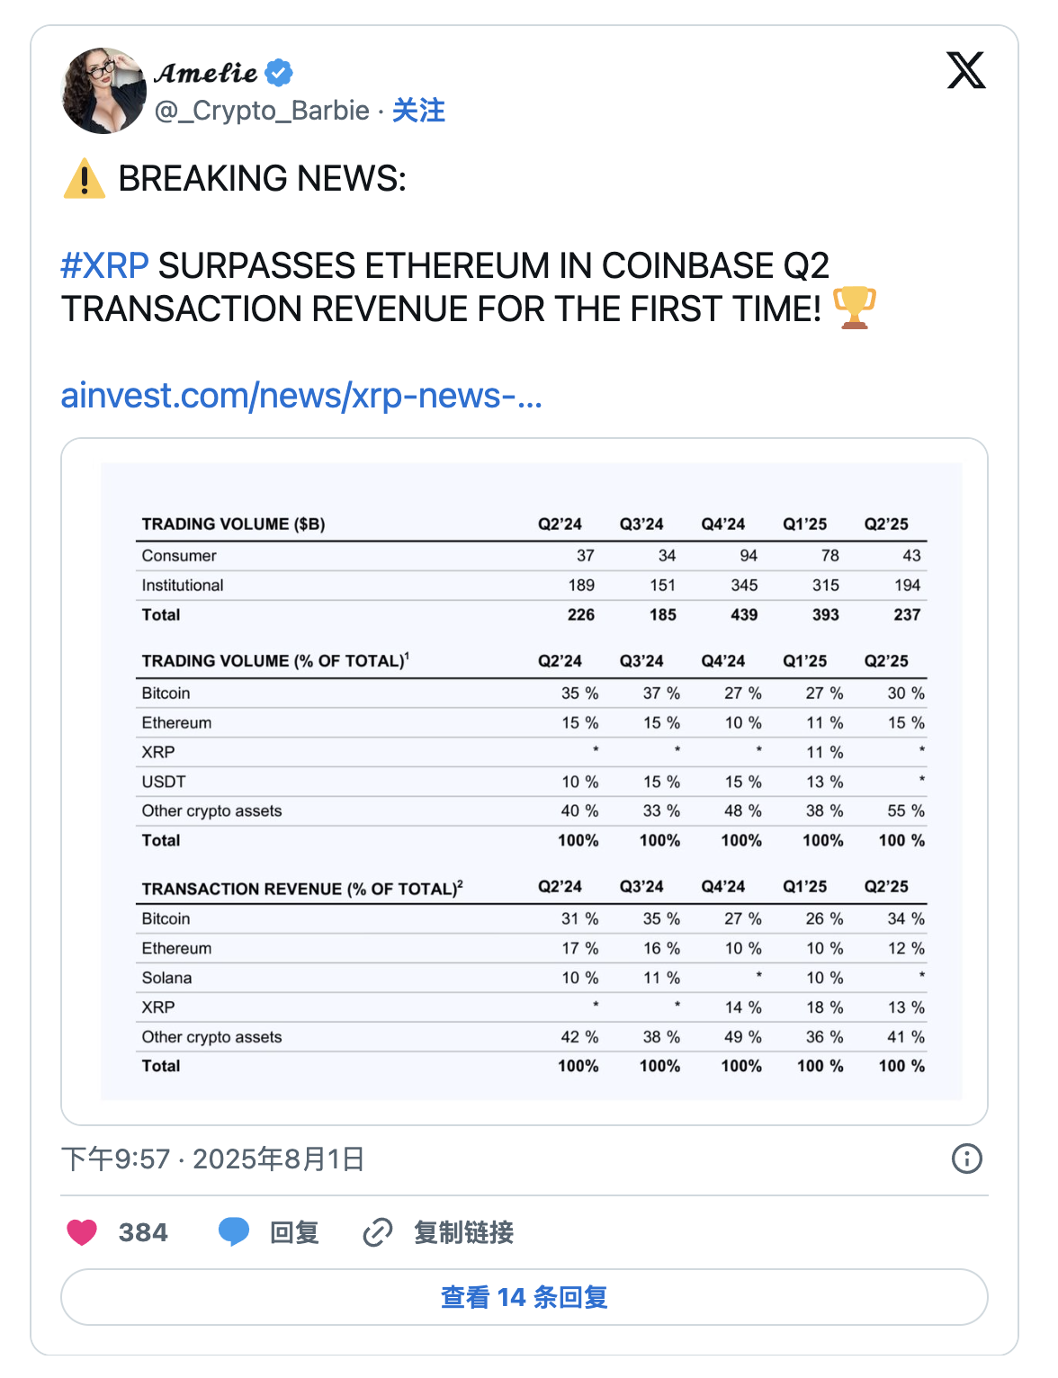The height and width of the screenshot is (1378, 1058).
Task: Click the info circle icon
Action: (x=967, y=1159)
